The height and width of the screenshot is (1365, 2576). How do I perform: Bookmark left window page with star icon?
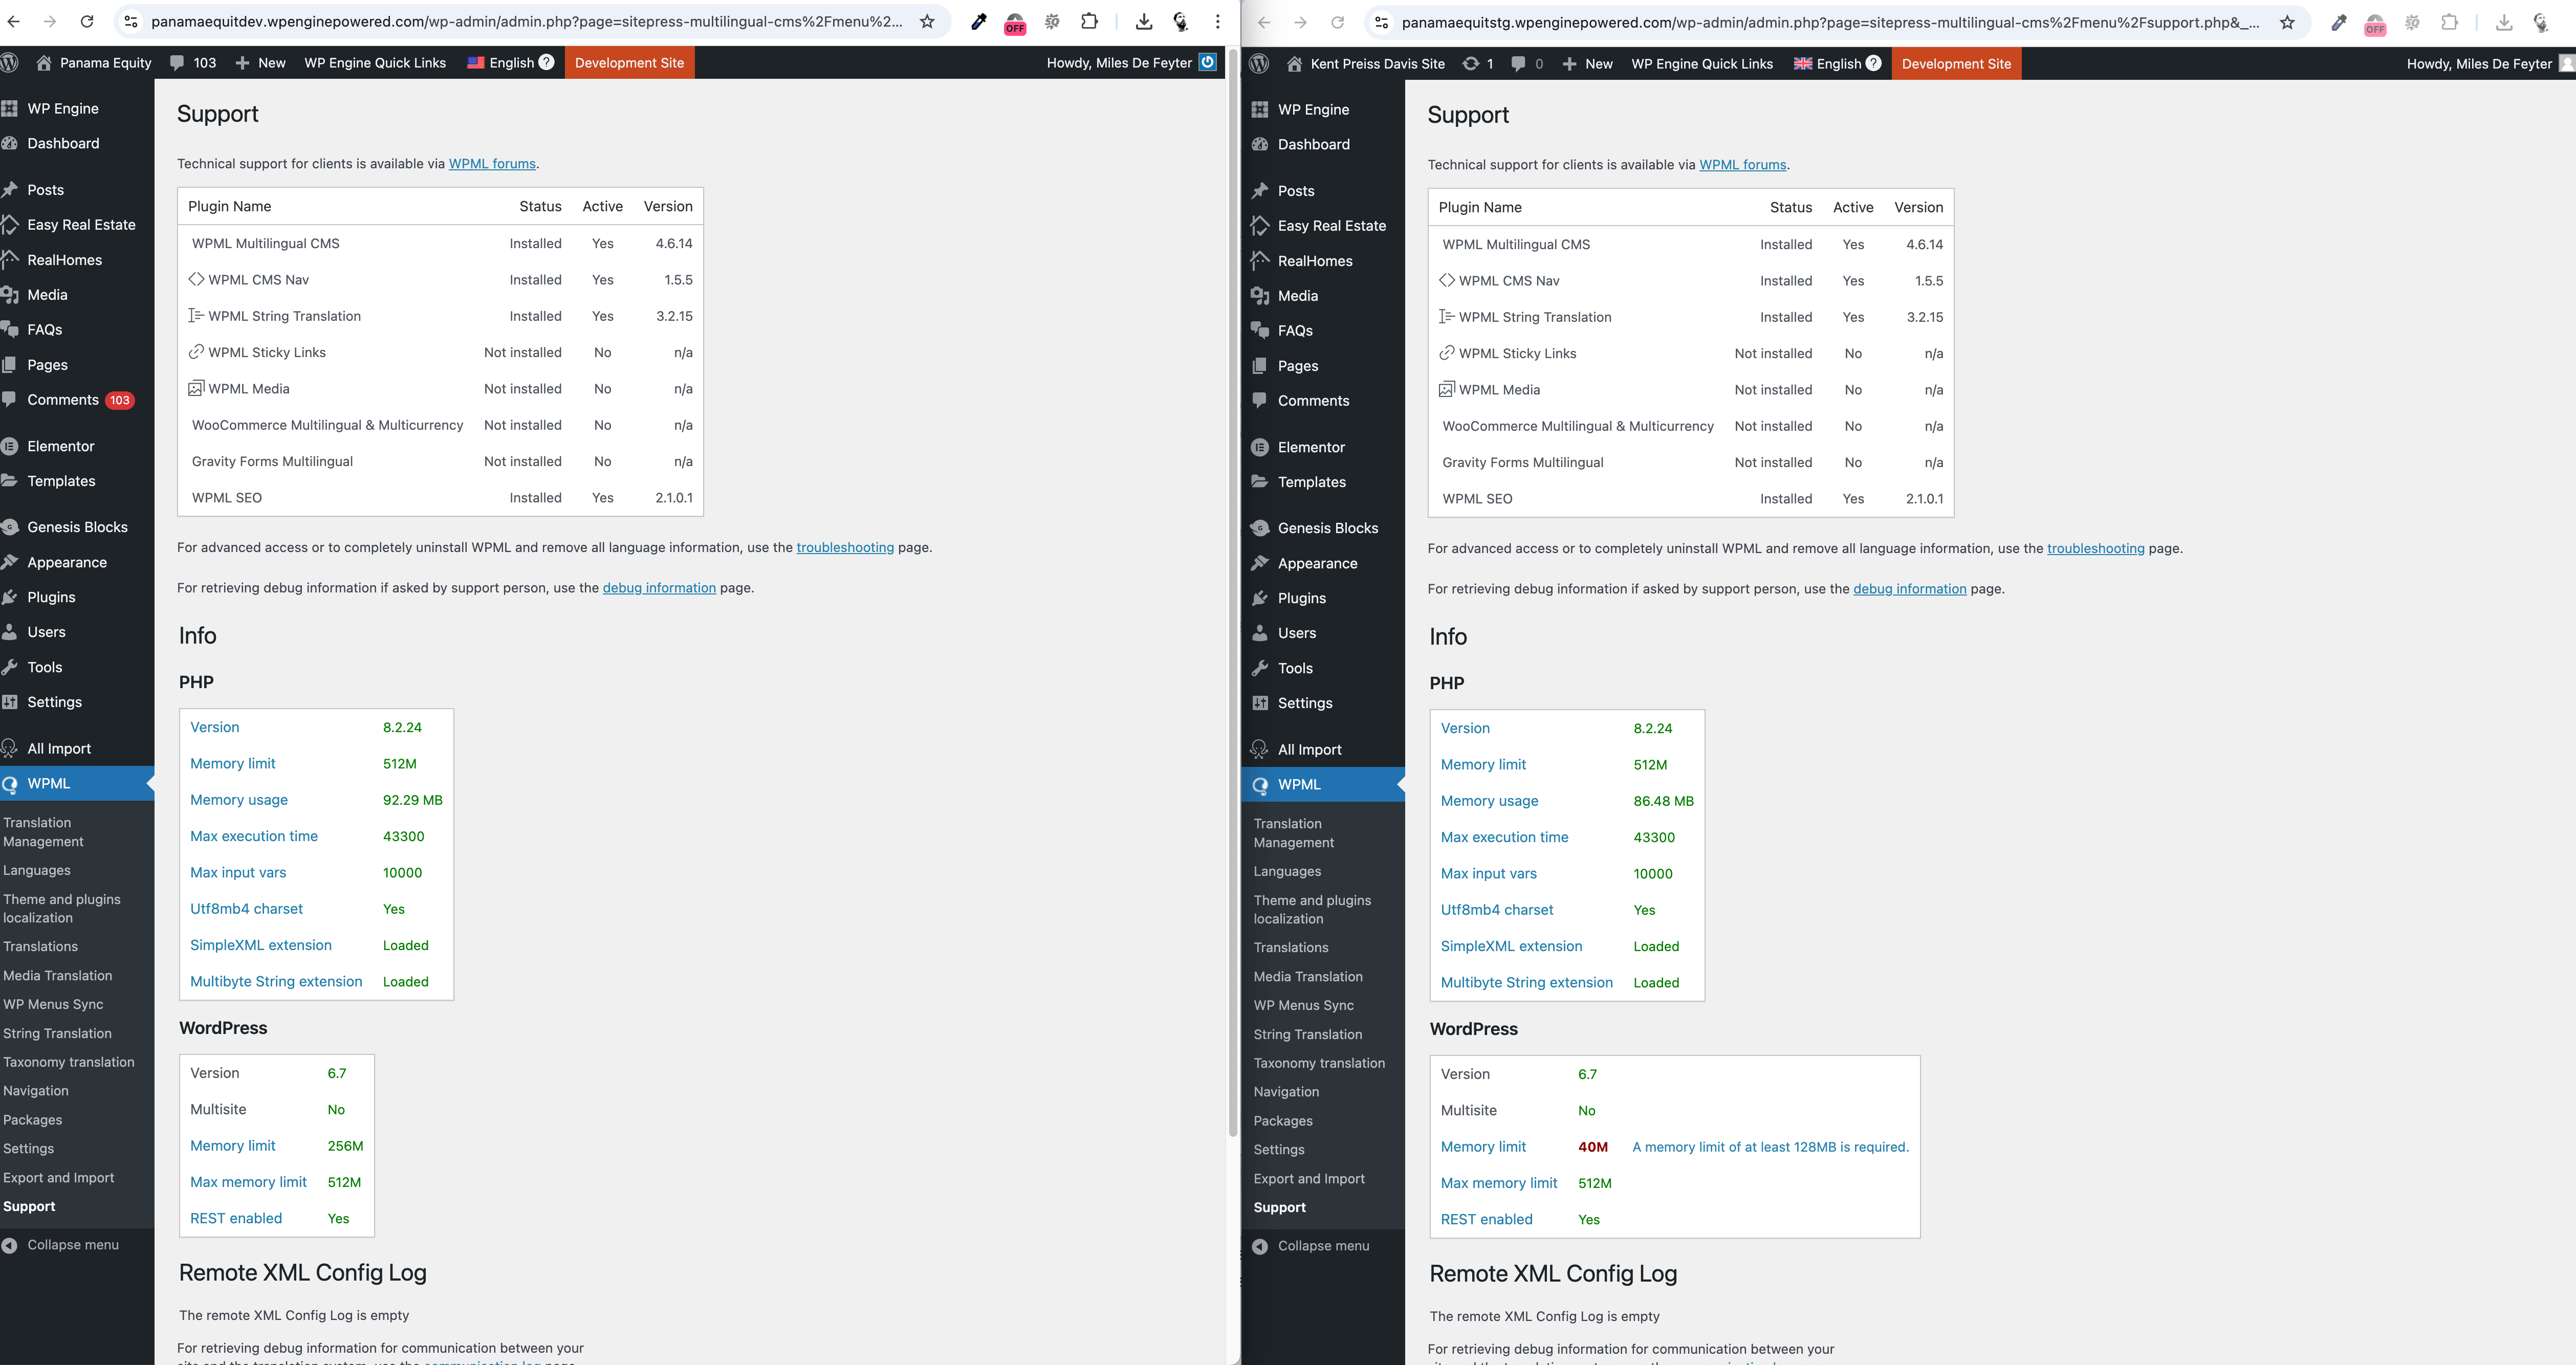coord(927,21)
